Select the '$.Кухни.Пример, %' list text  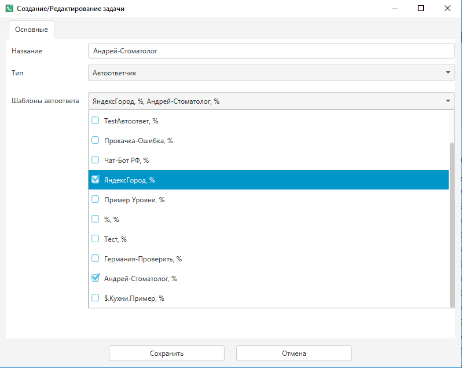pos(134,298)
